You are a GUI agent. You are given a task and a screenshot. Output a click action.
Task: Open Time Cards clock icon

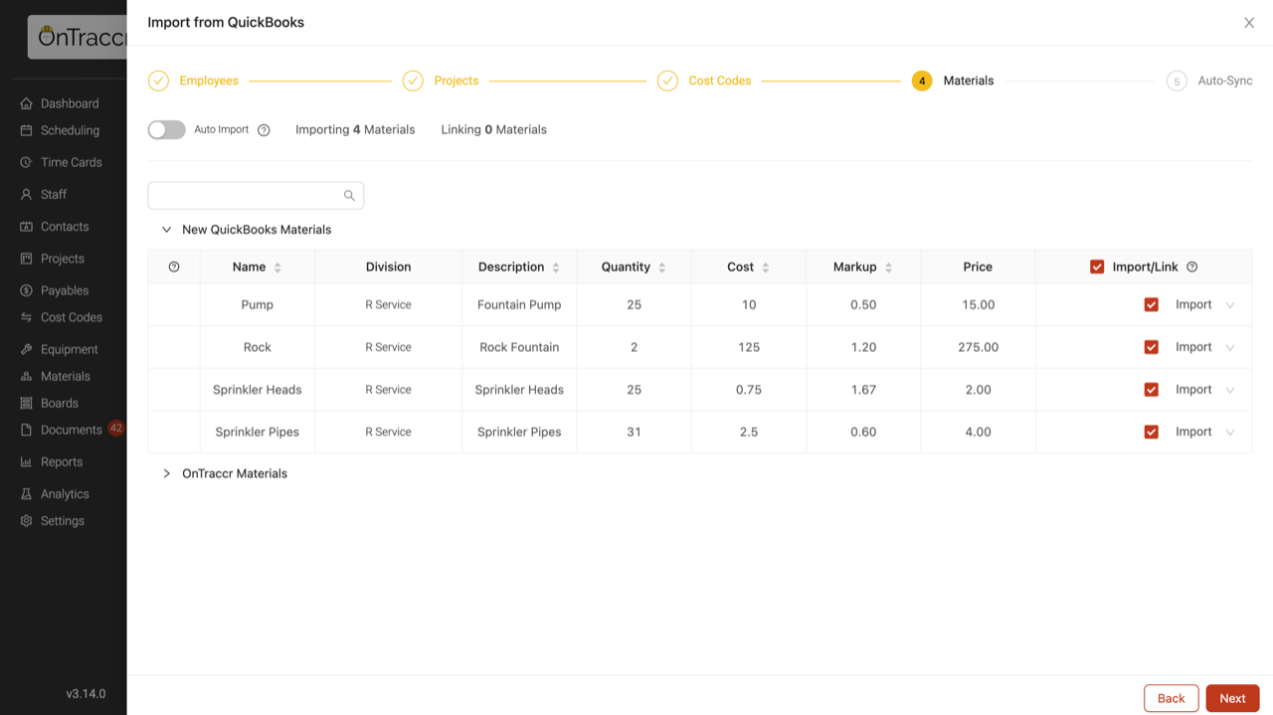click(x=26, y=162)
